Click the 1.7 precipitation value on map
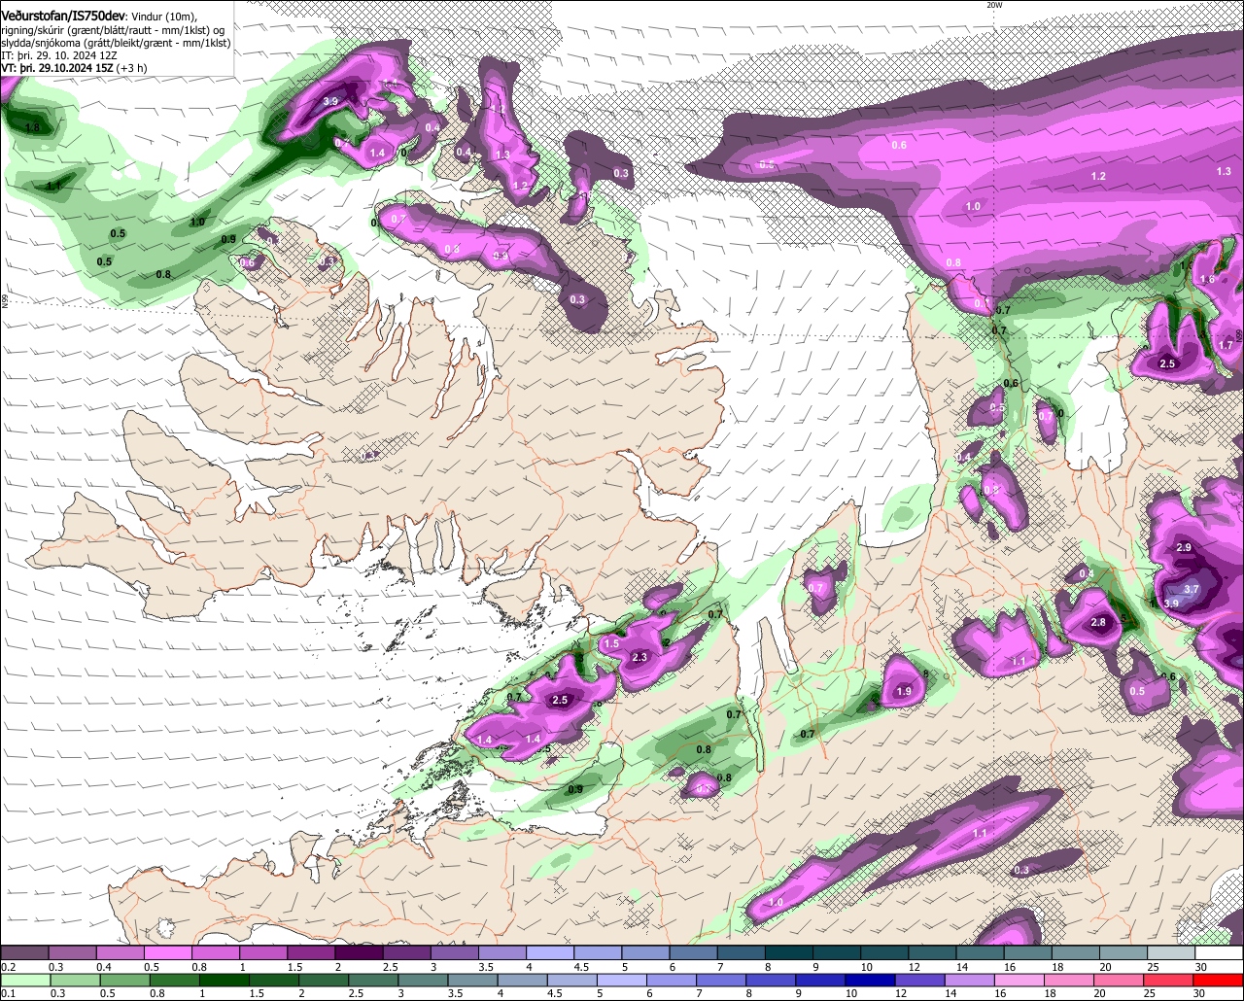The width and height of the screenshot is (1244, 1001). tap(1226, 345)
